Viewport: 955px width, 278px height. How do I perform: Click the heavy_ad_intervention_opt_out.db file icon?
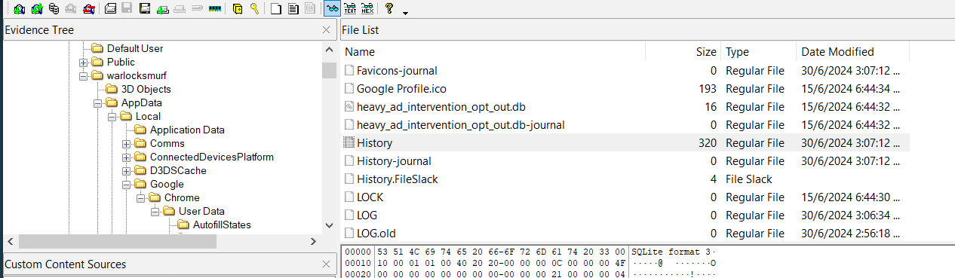click(x=349, y=107)
